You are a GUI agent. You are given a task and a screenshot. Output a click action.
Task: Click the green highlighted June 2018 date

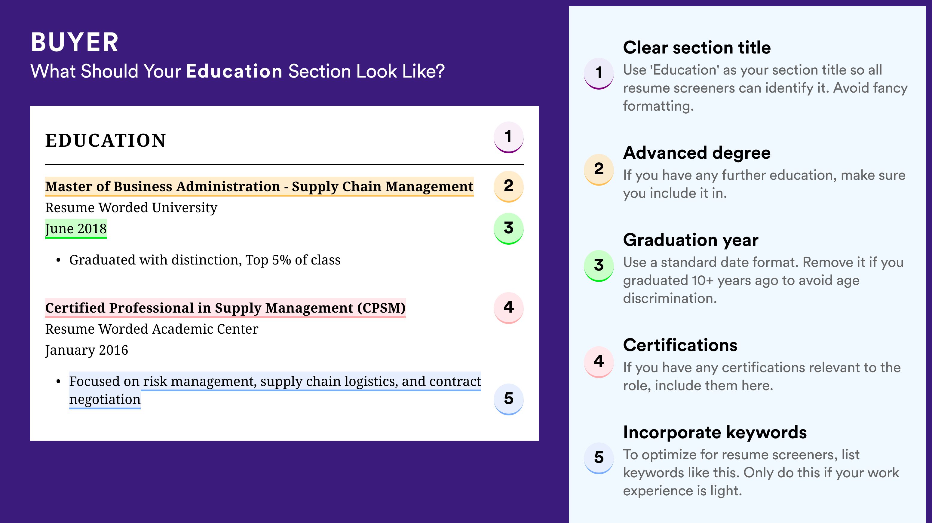76,228
